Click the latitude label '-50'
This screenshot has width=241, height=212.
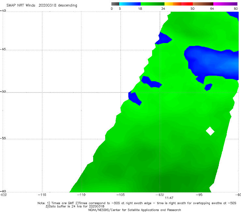click(3, 92)
